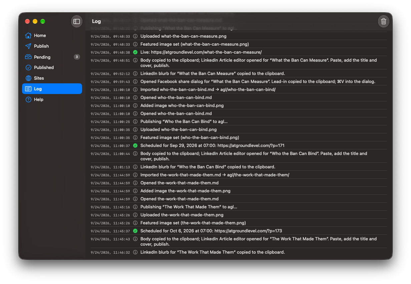Click the Log title in the header
Viewport: 411px width, 284px height.
96,21
